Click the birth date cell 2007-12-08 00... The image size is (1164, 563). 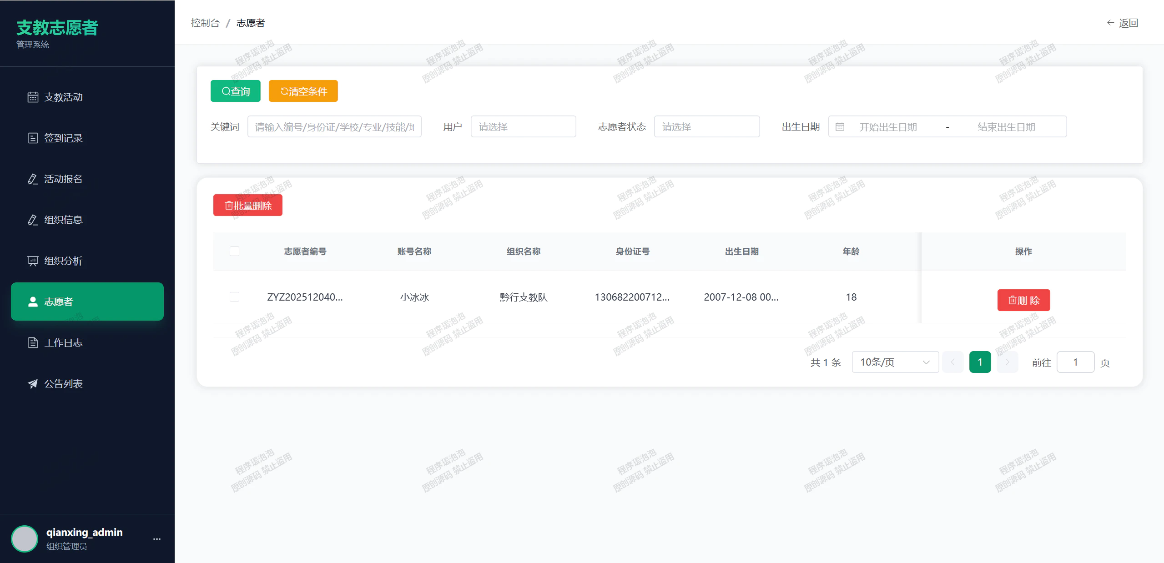742,297
